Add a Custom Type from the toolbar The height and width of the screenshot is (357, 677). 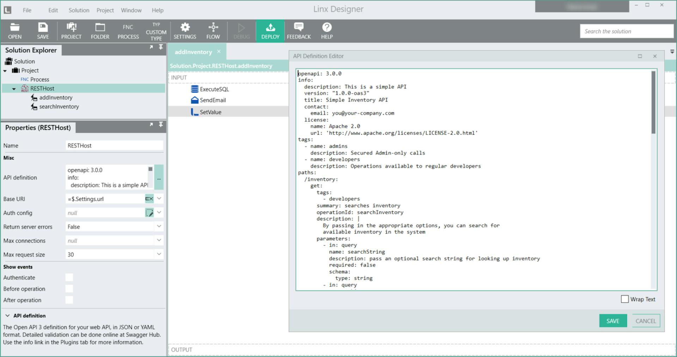coord(155,30)
